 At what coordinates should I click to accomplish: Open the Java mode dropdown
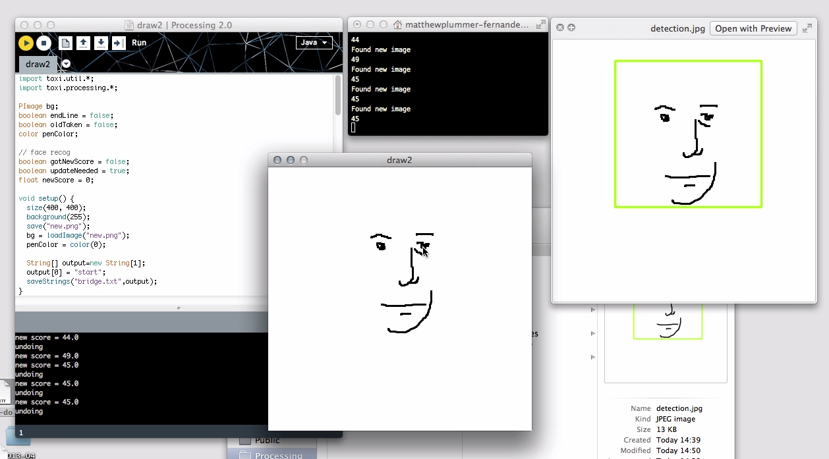point(314,43)
